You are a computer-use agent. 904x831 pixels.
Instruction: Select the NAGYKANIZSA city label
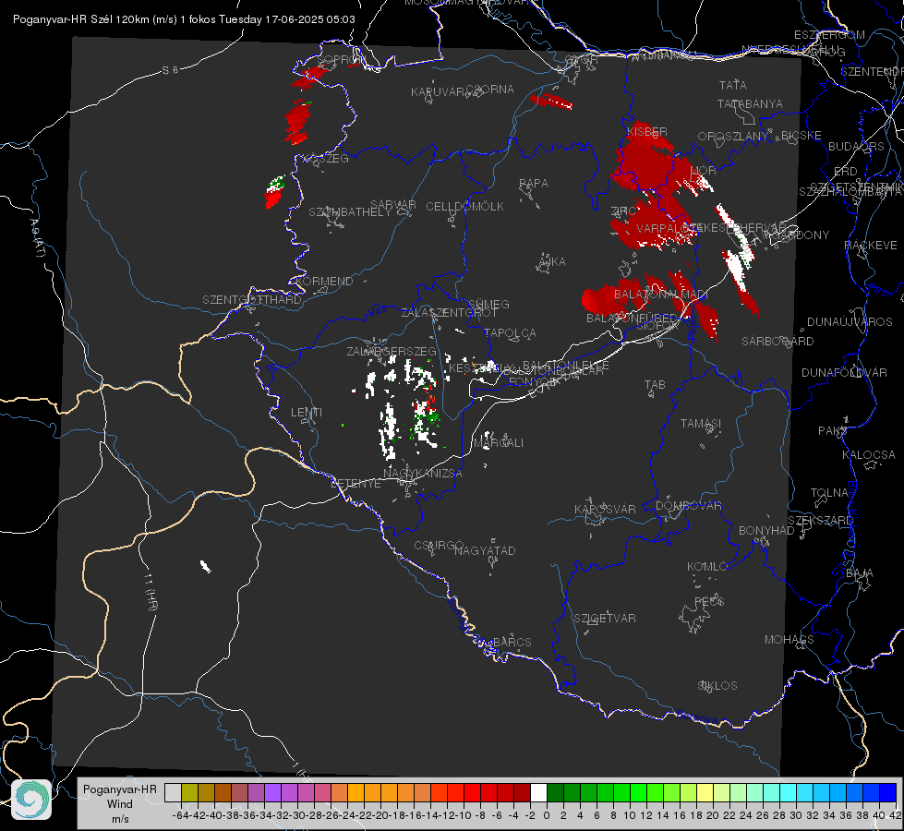pyautogui.click(x=423, y=474)
